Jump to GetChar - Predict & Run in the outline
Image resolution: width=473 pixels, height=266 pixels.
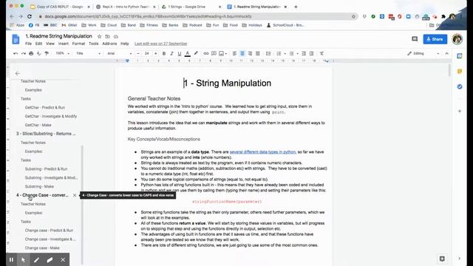click(x=45, y=107)
